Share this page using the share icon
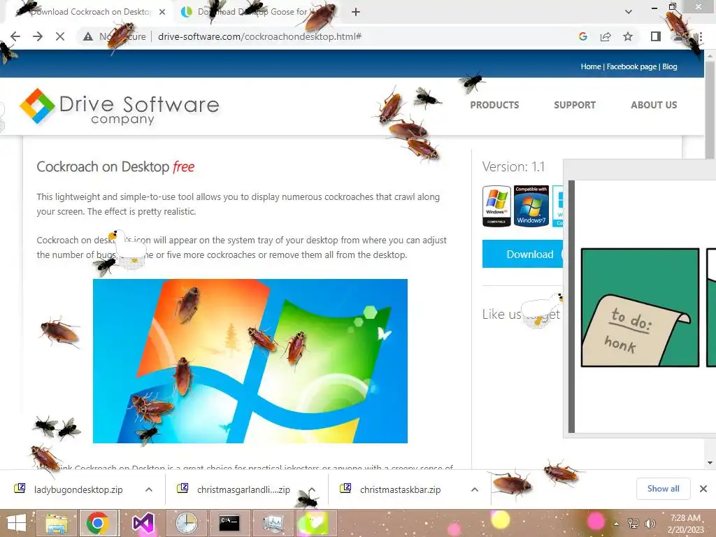The width and height of the screenshot is (716, 537). pos(606,36)
